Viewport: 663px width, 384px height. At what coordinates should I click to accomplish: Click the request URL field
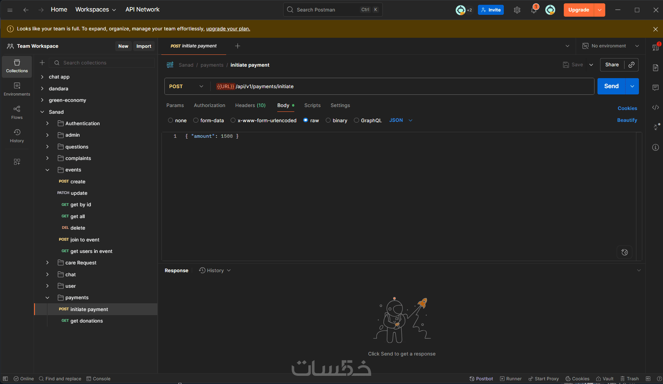pyautogui.click(x=402, y=86)
